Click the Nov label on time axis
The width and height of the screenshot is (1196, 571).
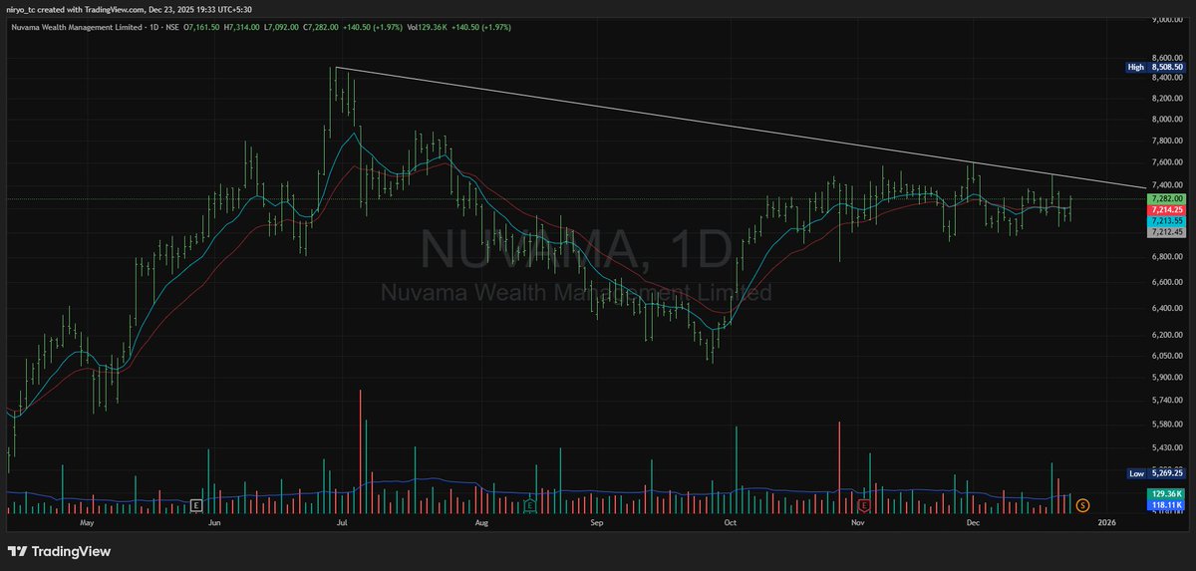(x=856, y=522)
